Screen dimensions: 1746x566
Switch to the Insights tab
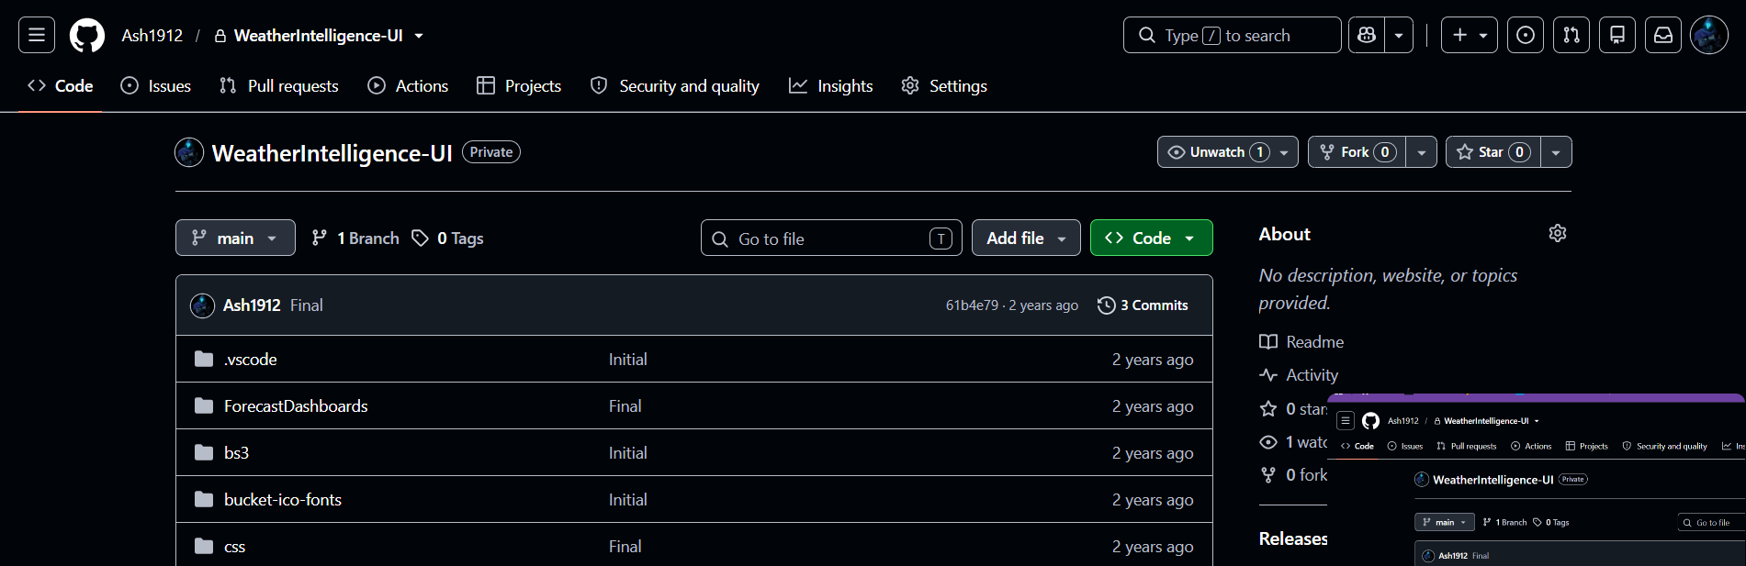(x=831, y=85)
